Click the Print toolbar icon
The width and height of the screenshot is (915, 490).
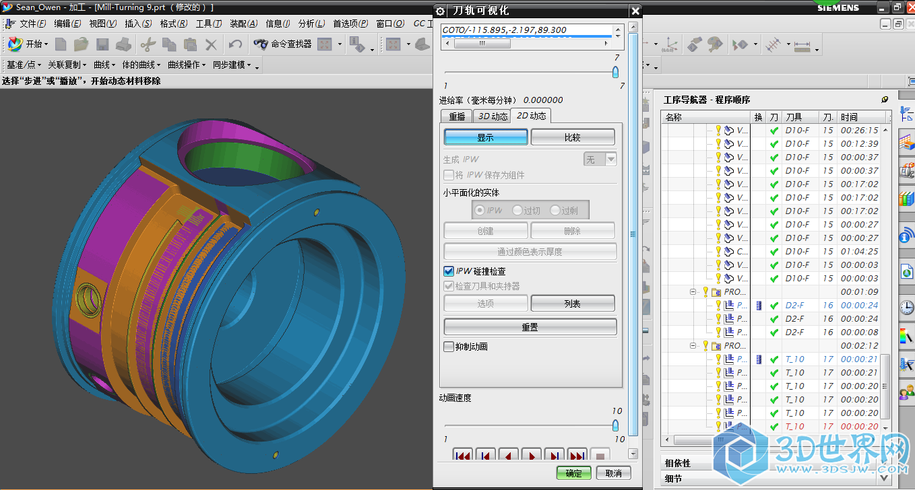[123, 44]
